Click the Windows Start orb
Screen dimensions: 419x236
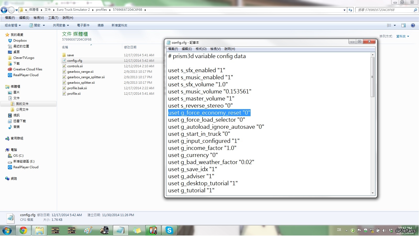click(x=7, y=231)
